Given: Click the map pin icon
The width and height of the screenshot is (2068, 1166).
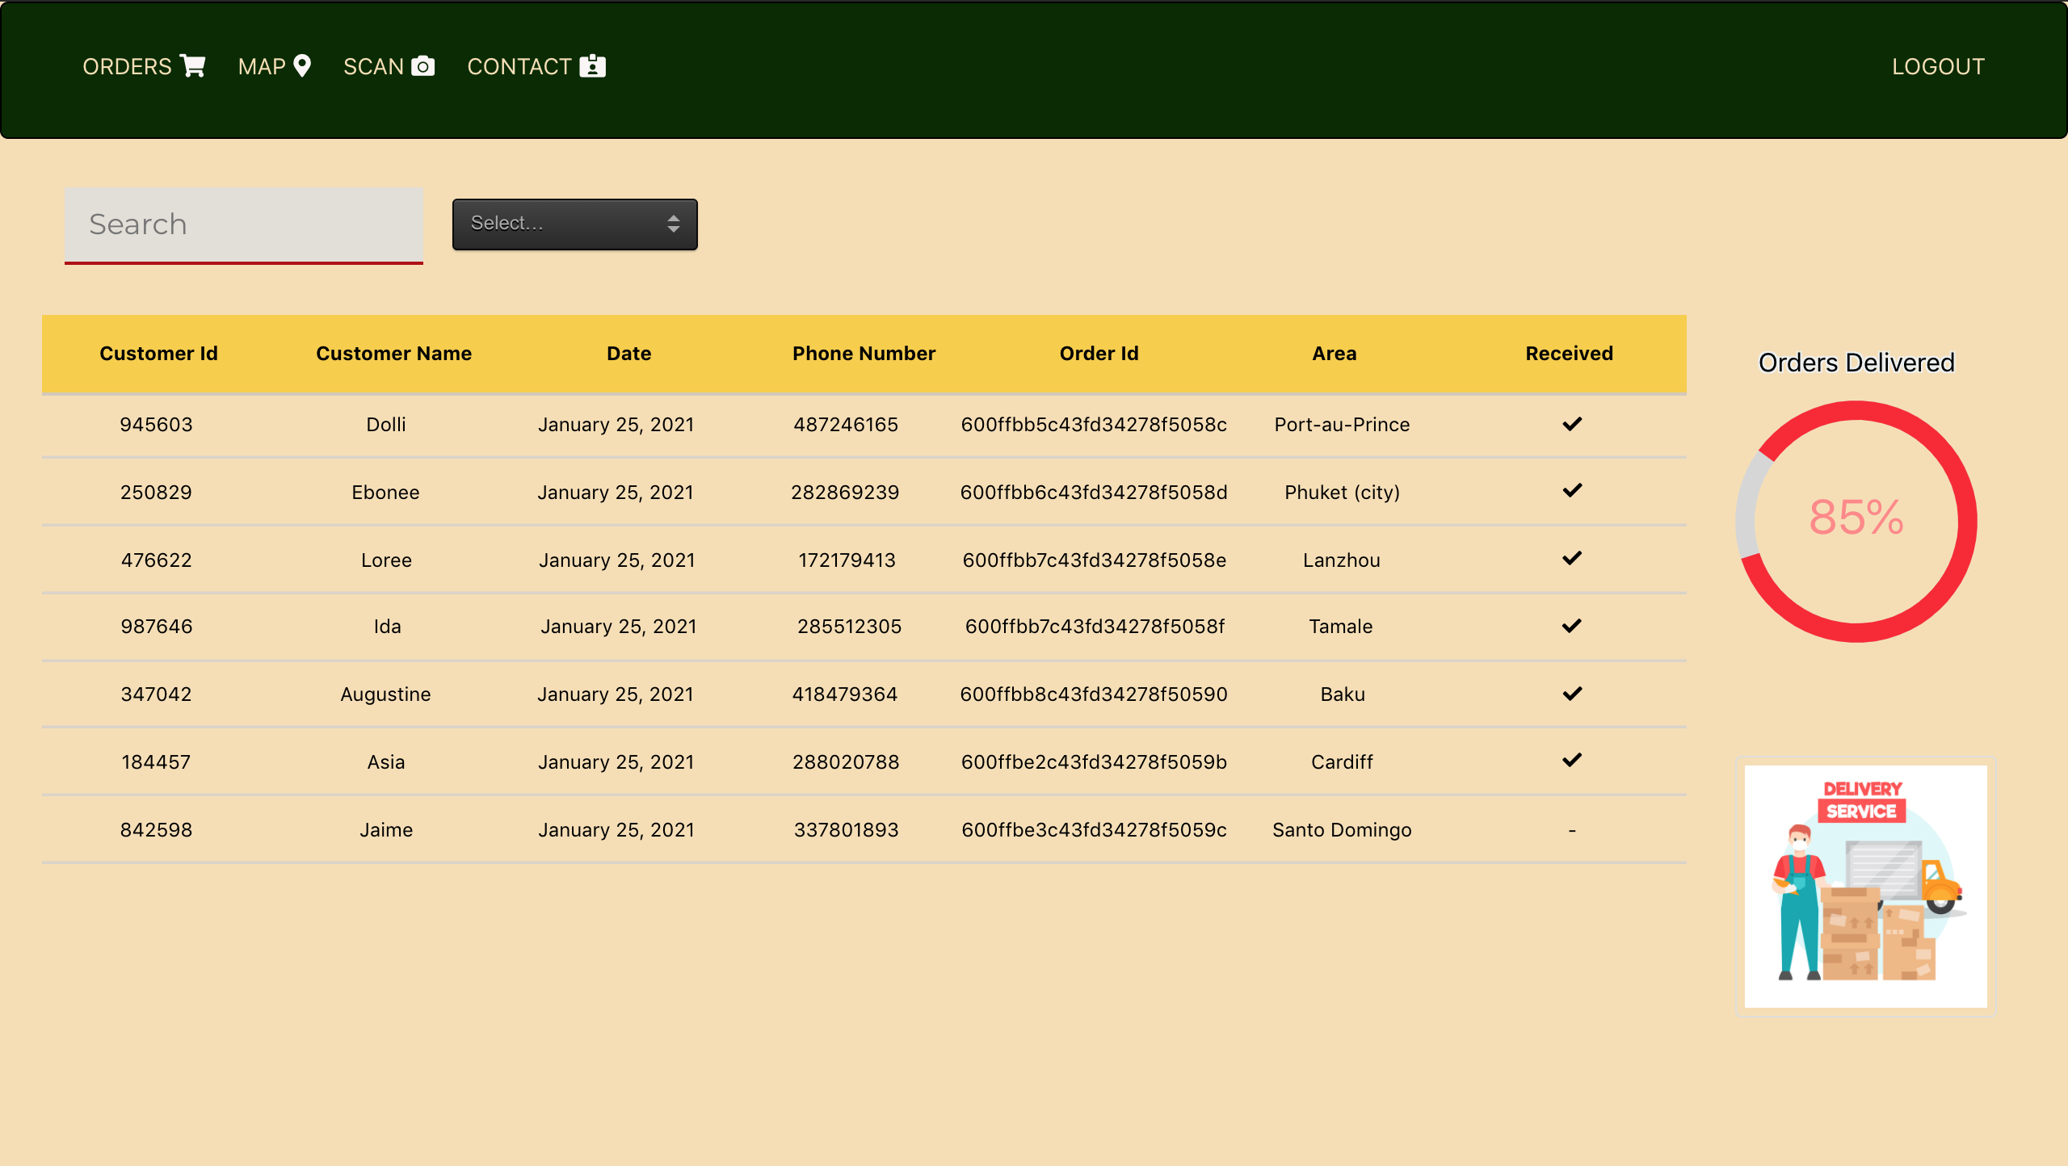Looking at the screenshot, I should point(302,65).
